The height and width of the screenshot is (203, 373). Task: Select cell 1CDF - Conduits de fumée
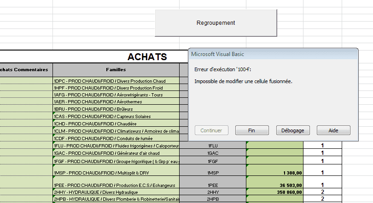pyautogui.click(x=116, y=138)
